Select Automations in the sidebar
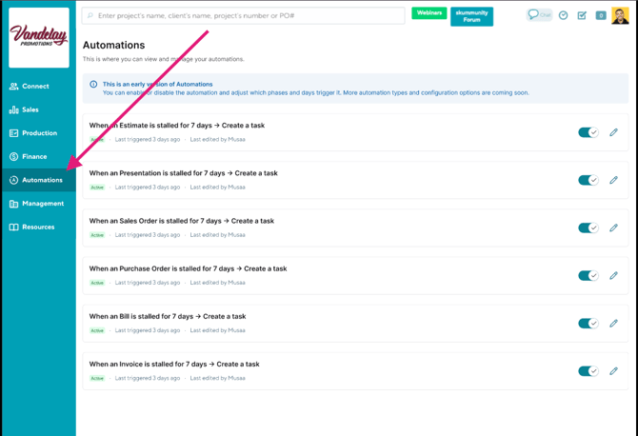This screenshot has height=436, width=638. pyautogui.click(x=39, y=180)
